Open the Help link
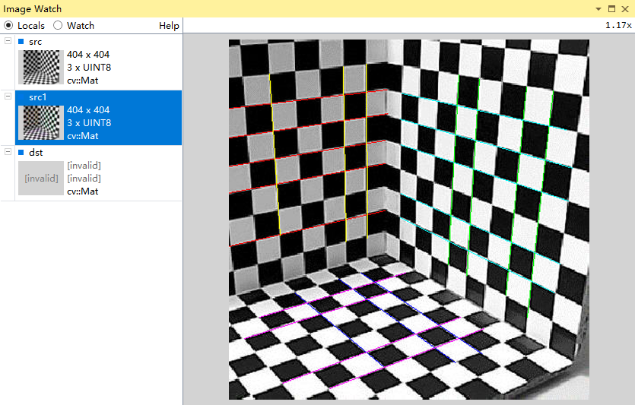Viewport: 635px width, 405px height. click(x=169, y=26)
